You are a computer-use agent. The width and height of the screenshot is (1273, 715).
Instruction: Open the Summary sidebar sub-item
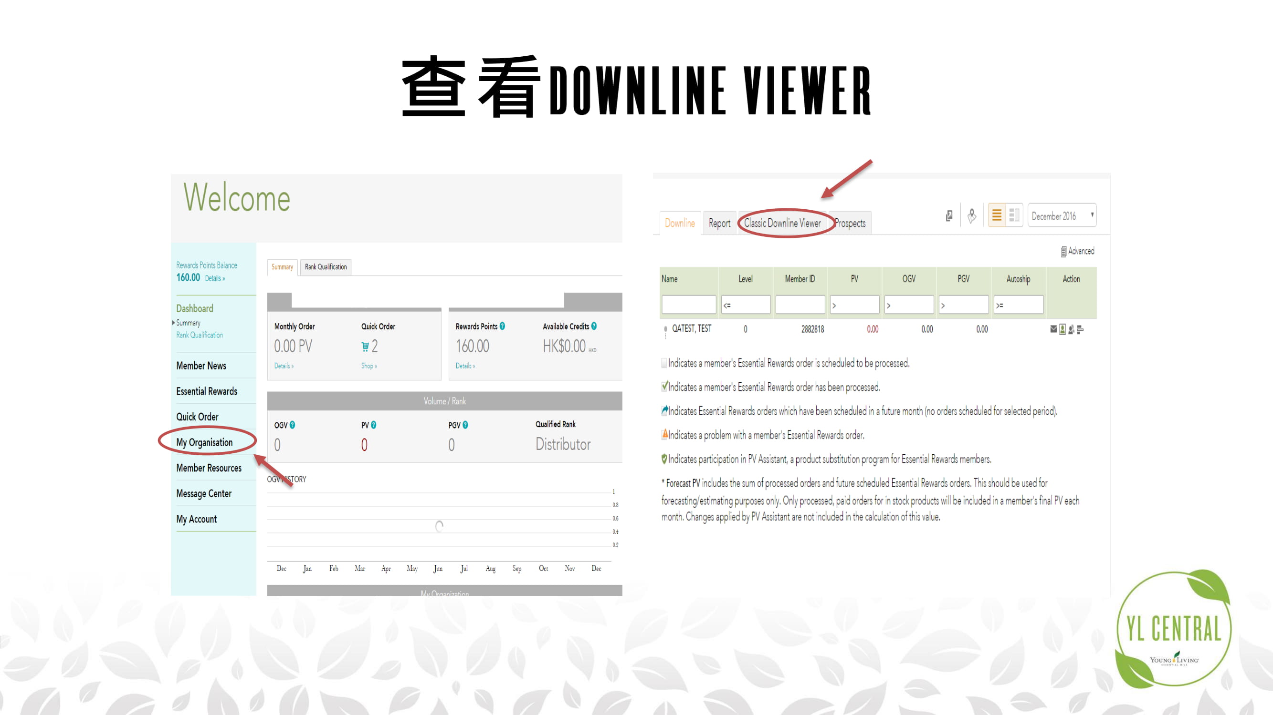188,323
